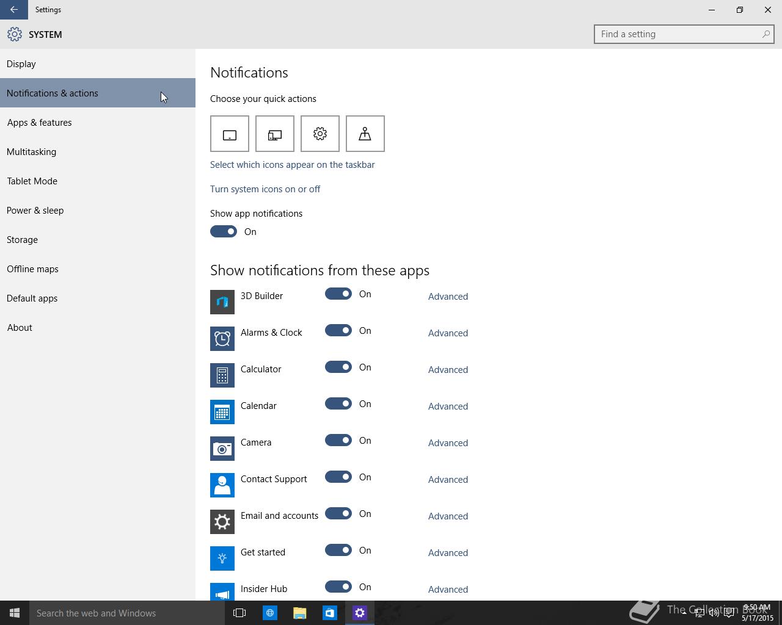Toggle 3D Builder notifications off
This screenshot has height=625, width=782.
(x=338, y=294)
